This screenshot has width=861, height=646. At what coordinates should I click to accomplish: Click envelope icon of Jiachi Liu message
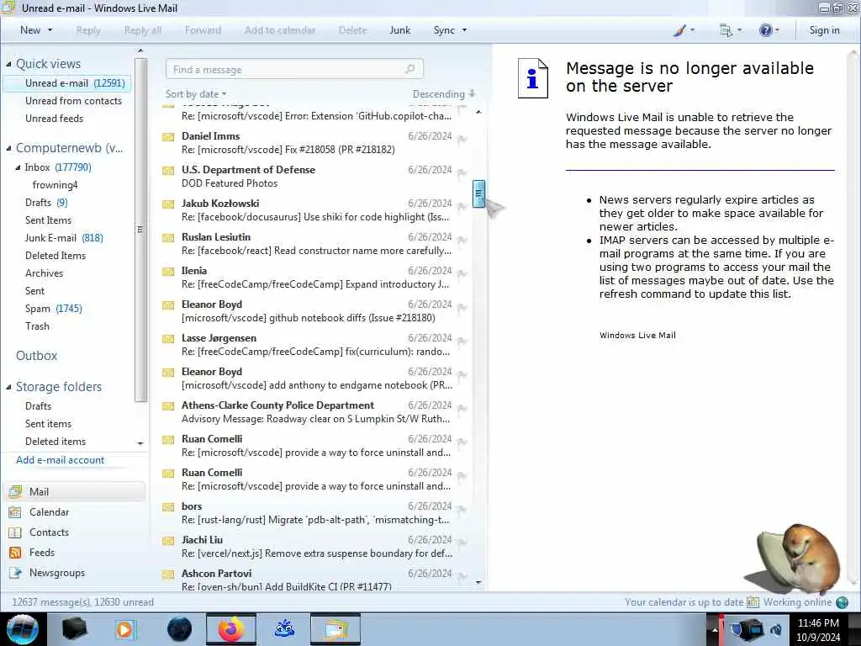pyautogui.click(x=168, y=541)
